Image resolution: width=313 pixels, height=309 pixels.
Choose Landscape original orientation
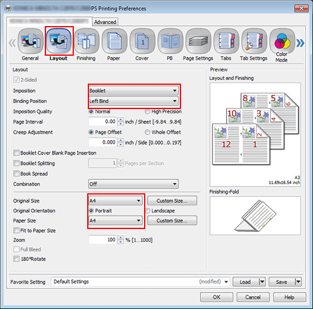tap(148, 211)
